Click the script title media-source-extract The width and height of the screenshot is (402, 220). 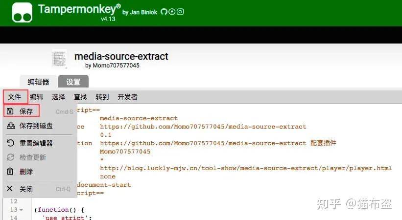[x=121, y=56]
